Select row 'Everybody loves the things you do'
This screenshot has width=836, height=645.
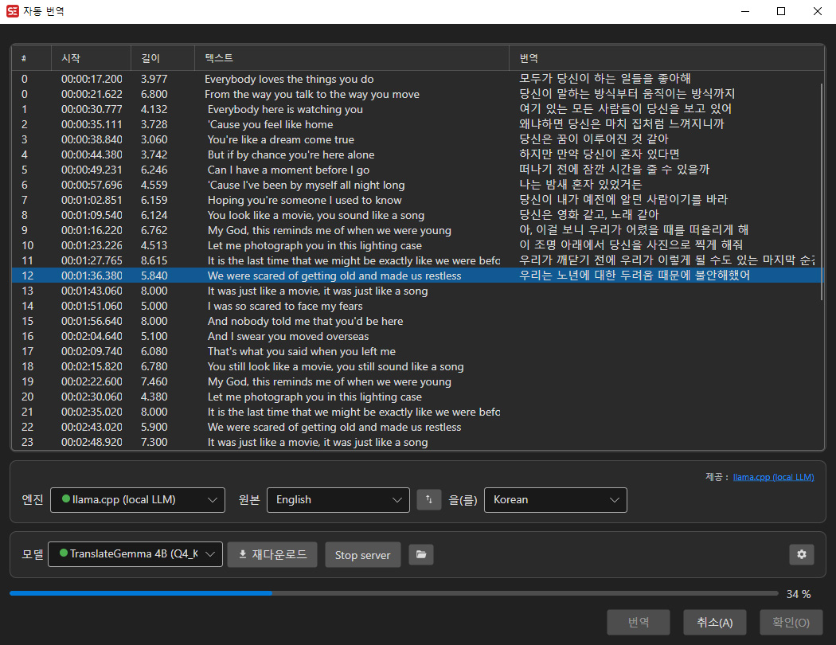[416, 79]
